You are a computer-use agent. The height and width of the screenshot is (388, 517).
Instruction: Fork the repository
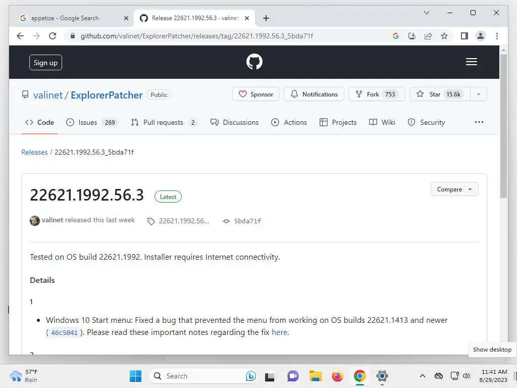377,94
